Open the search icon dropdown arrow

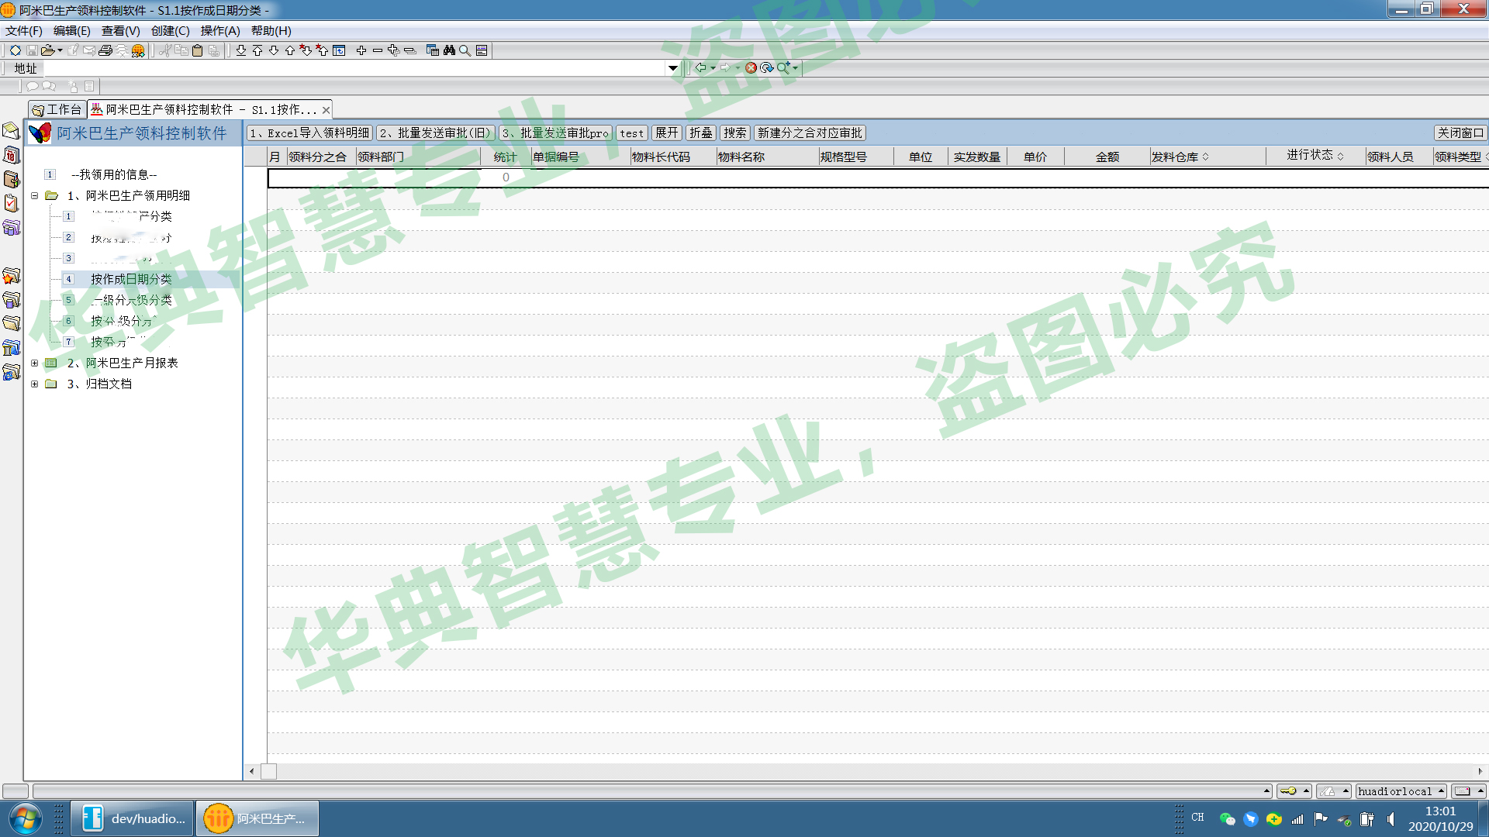pyautogui.click(x=795, y=67)
